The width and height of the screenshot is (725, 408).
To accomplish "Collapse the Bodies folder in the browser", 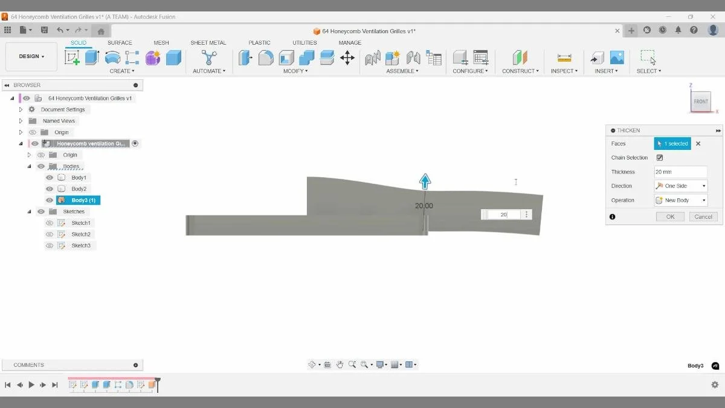I will click(x=29, y=166).
